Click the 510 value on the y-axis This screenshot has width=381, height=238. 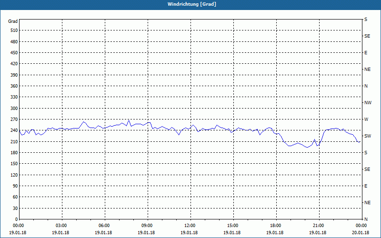click(x=14, y=30)
